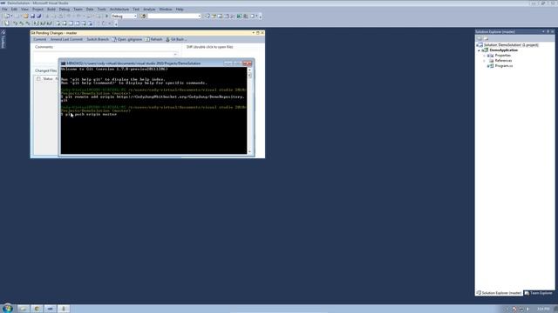Click the second Solution Explorer toolbar icon
The height and width of the screenshot is (313, 558).
[486, 38]
